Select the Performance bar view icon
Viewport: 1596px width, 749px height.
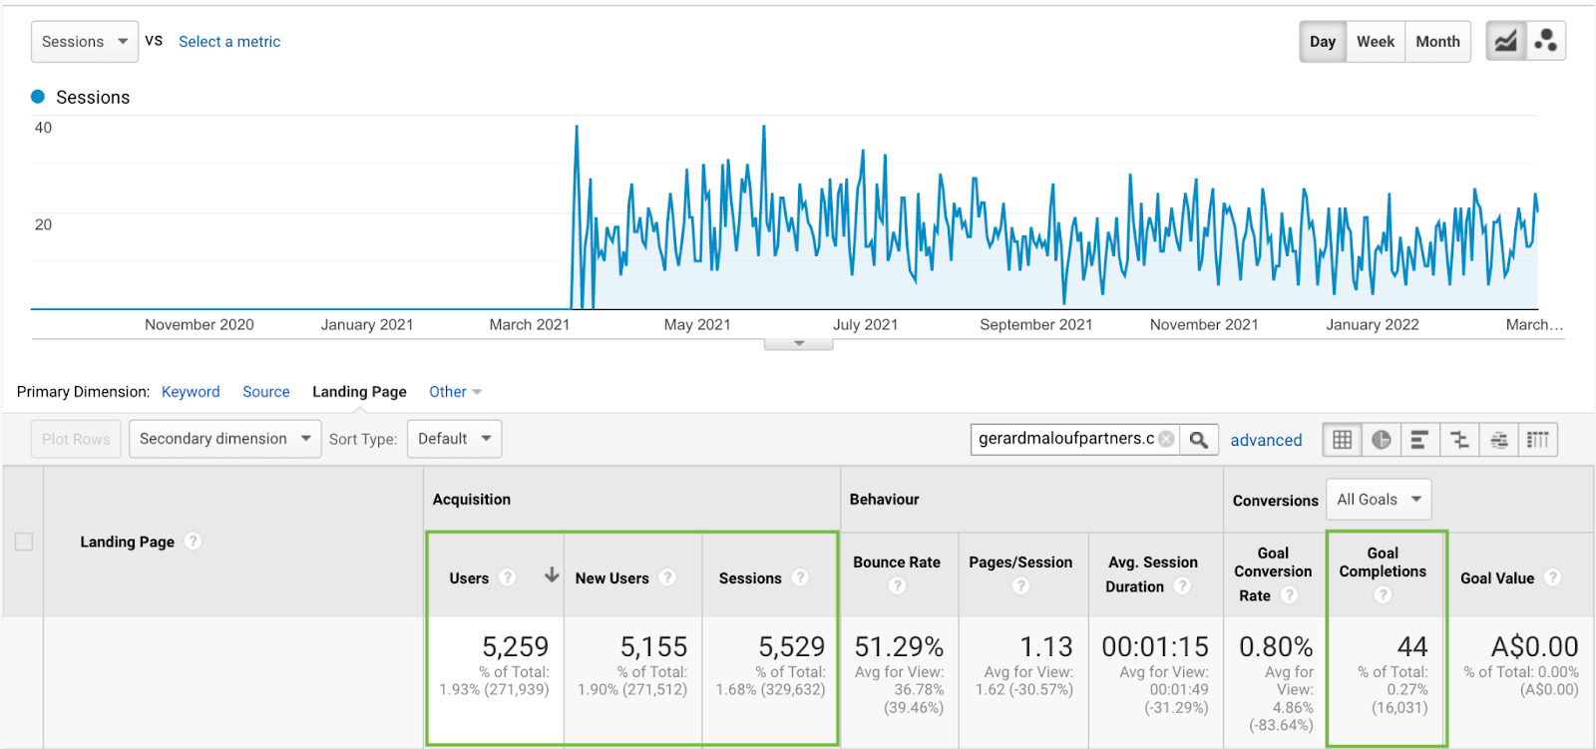(1420, 440)
